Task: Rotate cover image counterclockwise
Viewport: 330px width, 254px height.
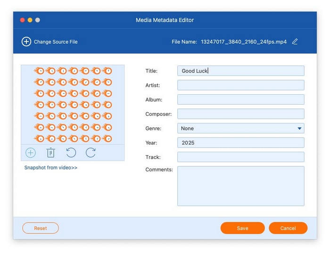Action: 71,153
